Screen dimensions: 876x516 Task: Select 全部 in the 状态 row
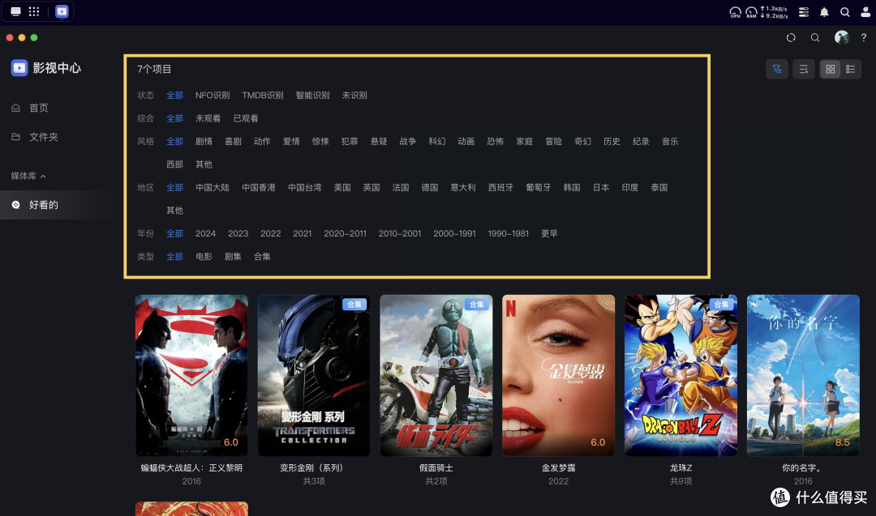175,96
